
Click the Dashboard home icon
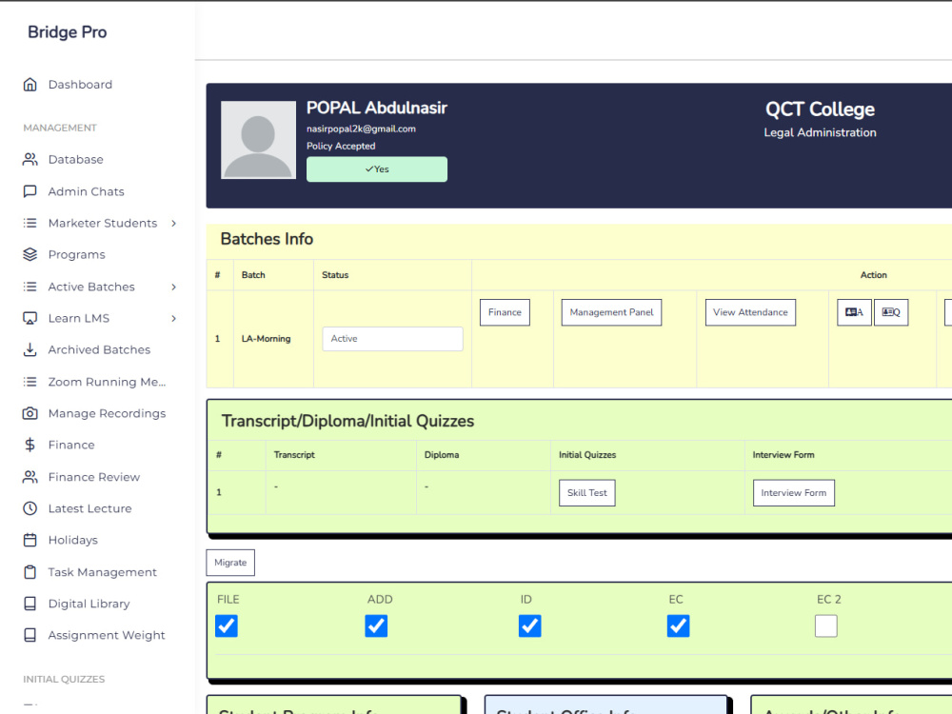[30, 85]
